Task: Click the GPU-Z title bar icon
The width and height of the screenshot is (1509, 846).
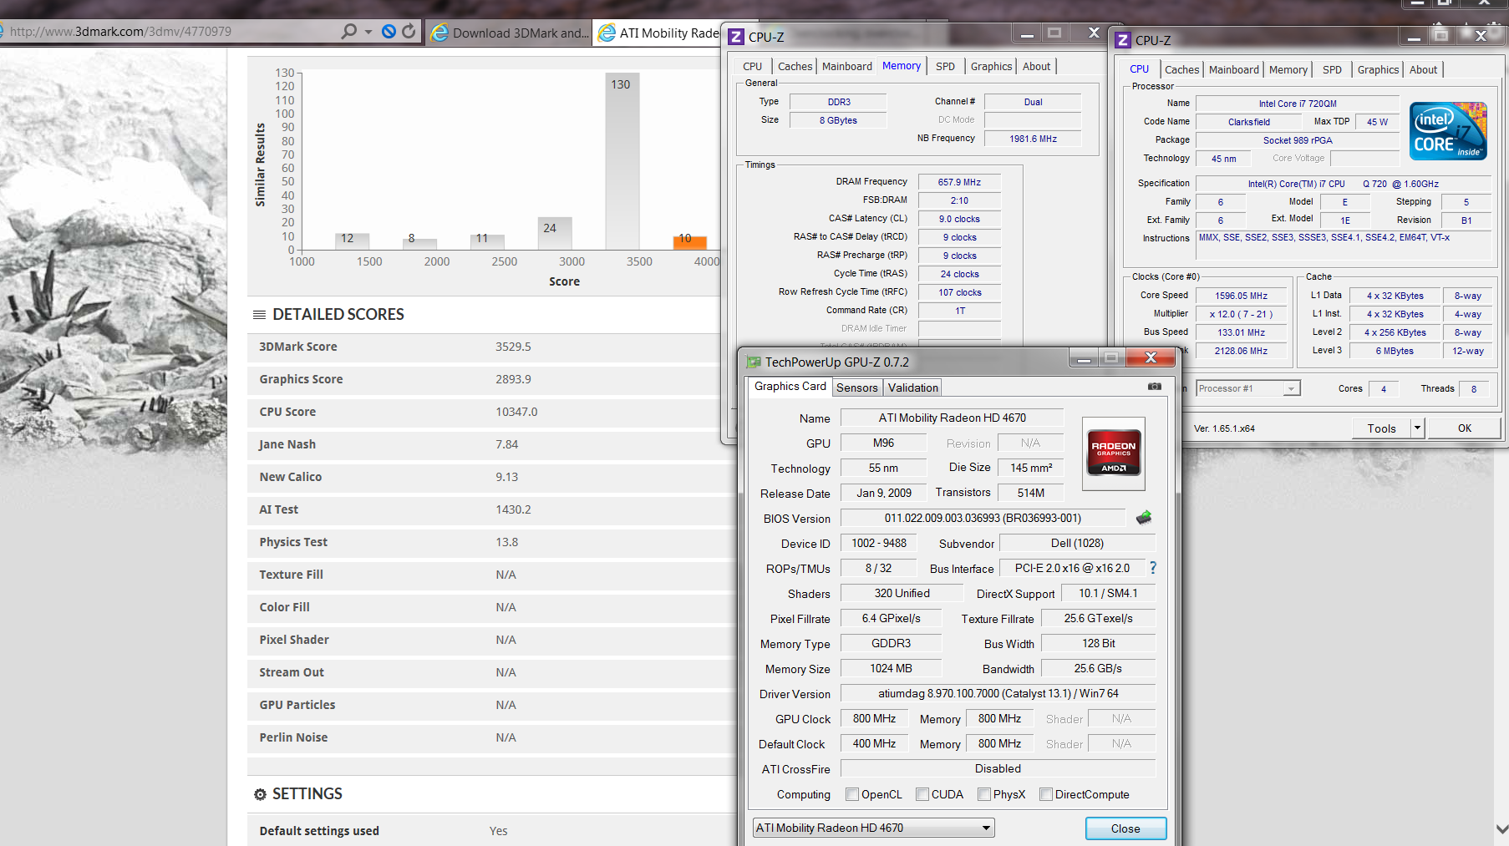Action: pyautogui.click(x=754, y=362)
